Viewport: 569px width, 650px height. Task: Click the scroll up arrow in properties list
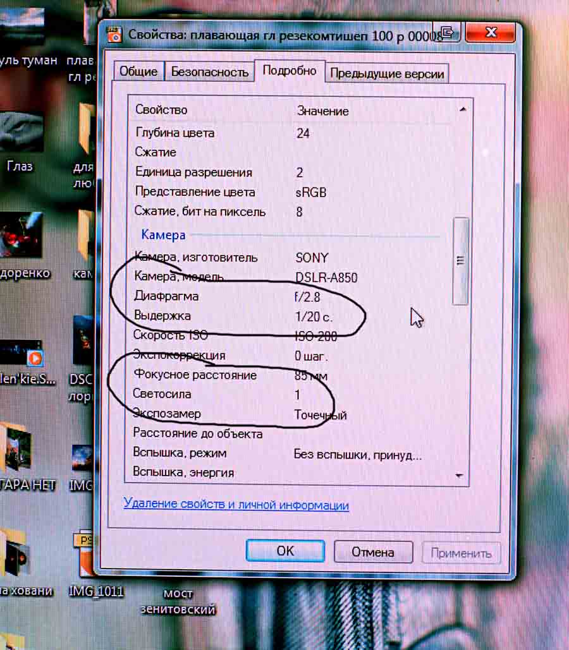(x=462, y=110)
